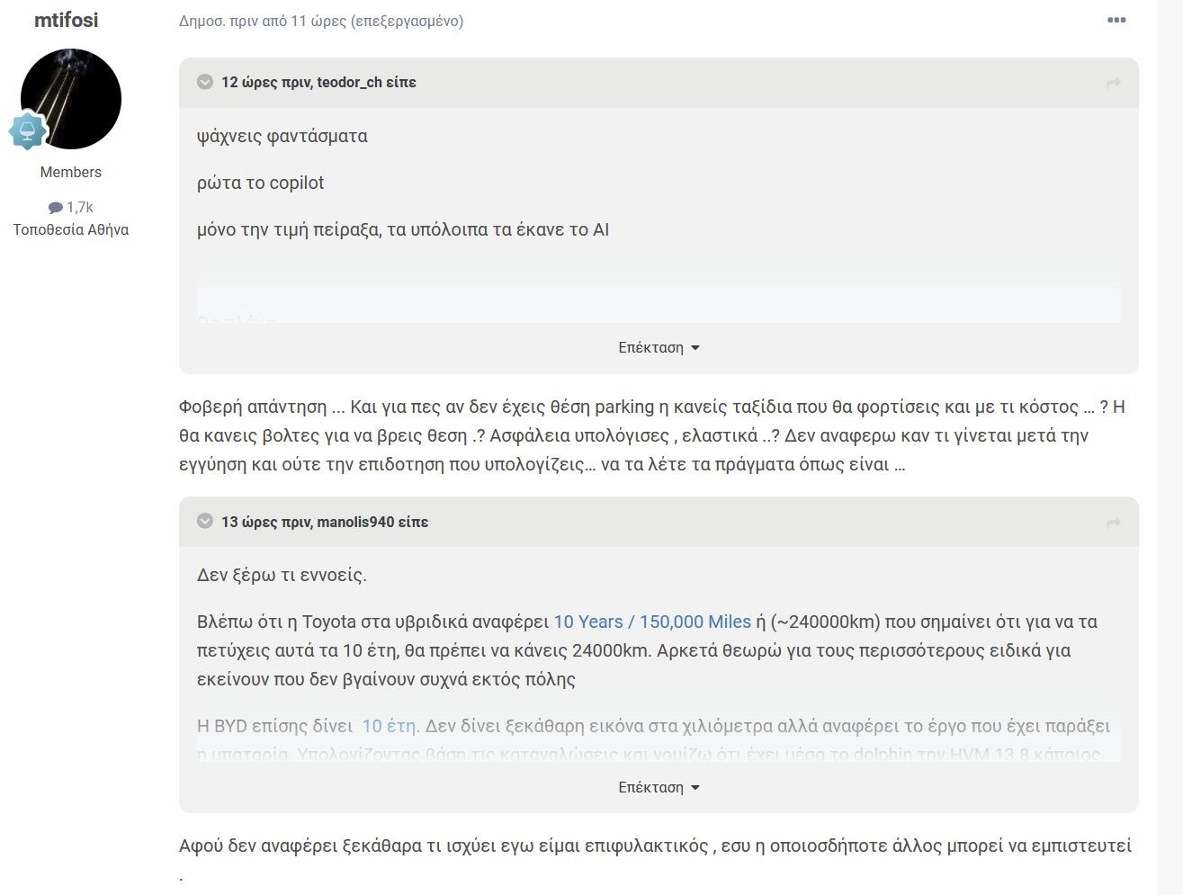Viewport: 1183px width, 895px height.
Task: Click the reply paragraph starting 'Φοβερή απάντηση'
Action: (652, 435)
